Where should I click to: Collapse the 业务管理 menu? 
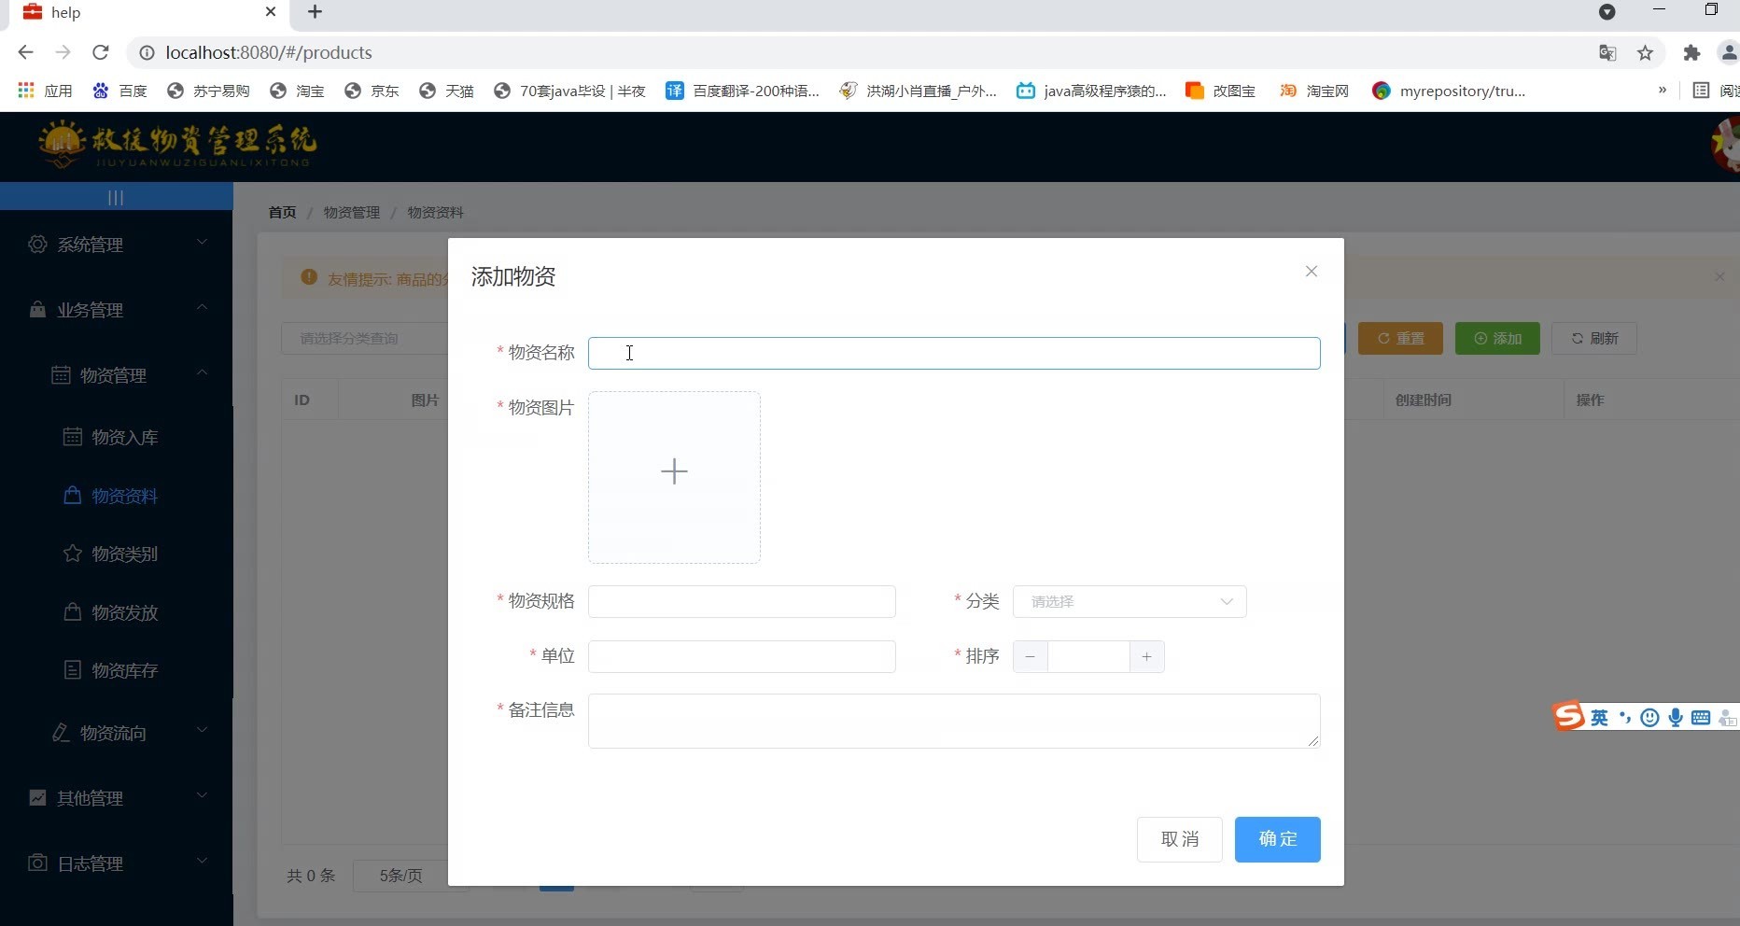117,310
